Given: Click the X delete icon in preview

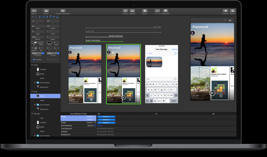Looking at the screenshot, I should 212,93.
